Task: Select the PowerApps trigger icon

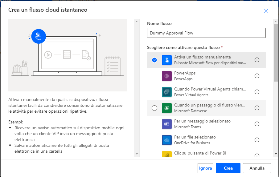Action: pyautogui.click(x=167, y=76)
